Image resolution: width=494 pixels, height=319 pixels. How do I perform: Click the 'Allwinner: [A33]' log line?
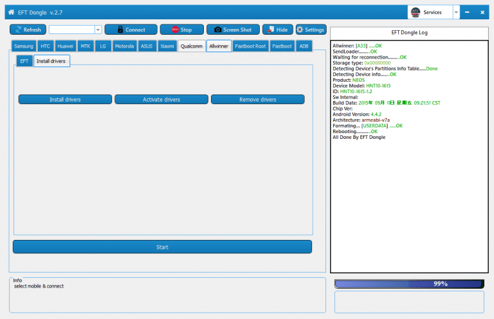357,46
